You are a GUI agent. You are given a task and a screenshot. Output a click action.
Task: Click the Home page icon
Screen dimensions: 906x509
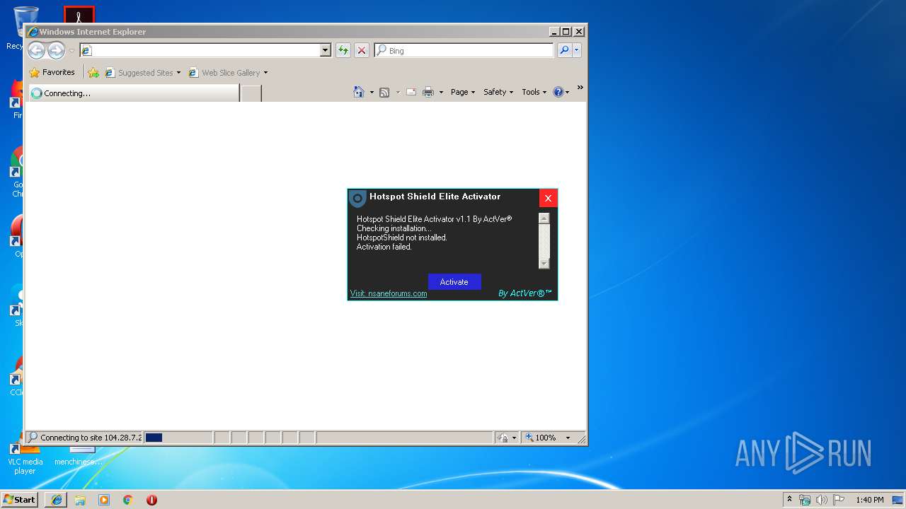[x=359, y=92]
